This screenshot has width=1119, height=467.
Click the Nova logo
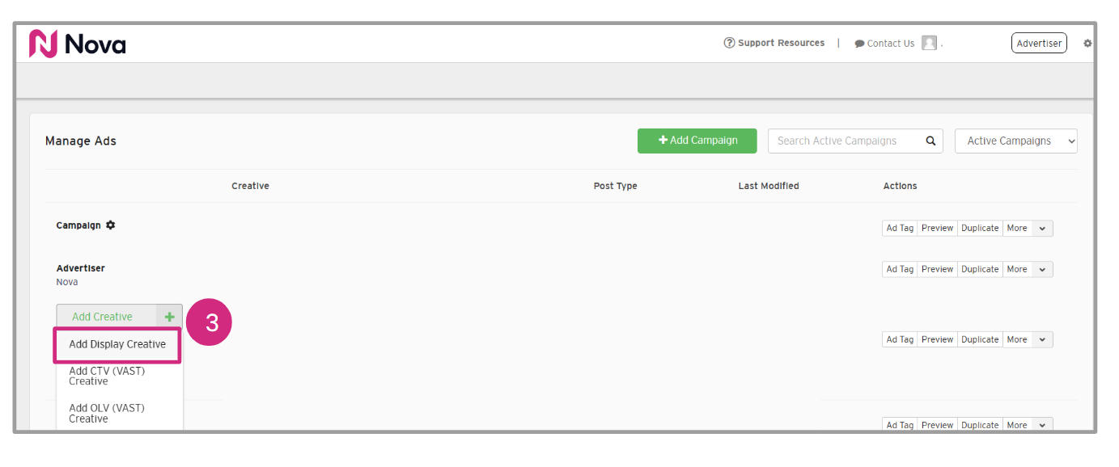pos(78,44)
